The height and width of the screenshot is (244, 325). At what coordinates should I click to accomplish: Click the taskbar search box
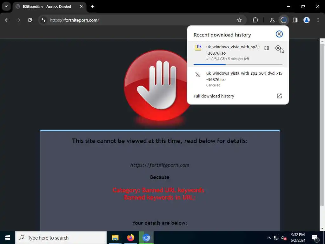pyautogui.click(x=61, y=238)
